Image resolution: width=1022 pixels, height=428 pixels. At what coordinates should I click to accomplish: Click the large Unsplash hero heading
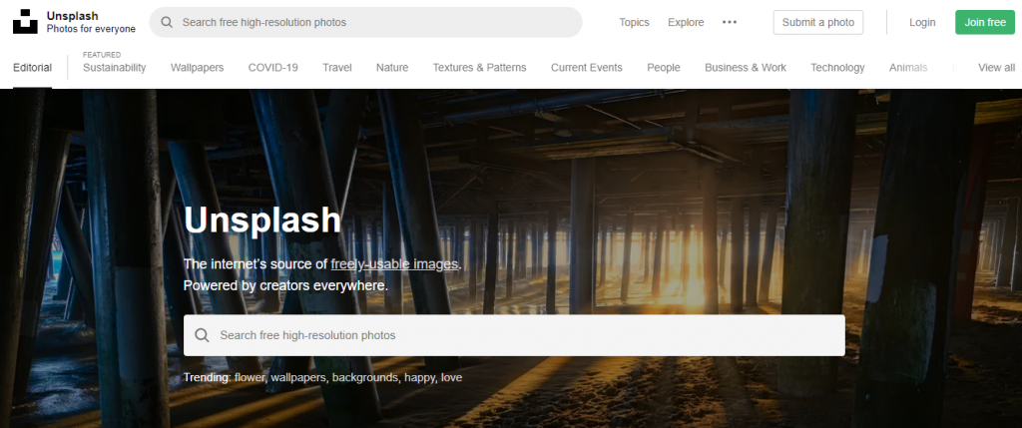[262, 220]
